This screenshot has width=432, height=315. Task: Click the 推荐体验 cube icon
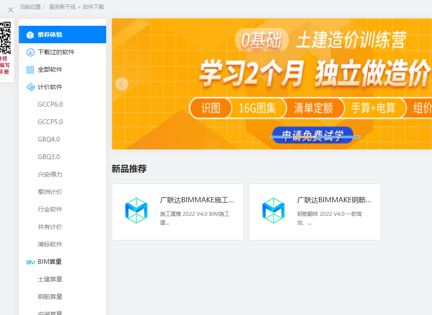[30, 35]
